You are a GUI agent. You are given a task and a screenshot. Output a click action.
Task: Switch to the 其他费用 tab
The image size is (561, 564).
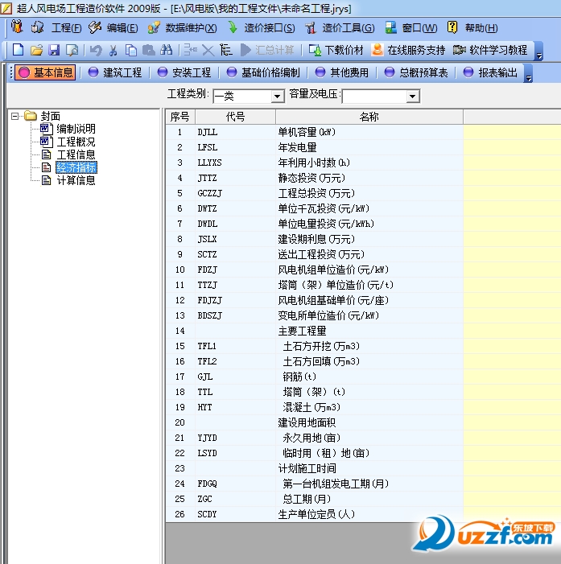(x=341, y=72)
